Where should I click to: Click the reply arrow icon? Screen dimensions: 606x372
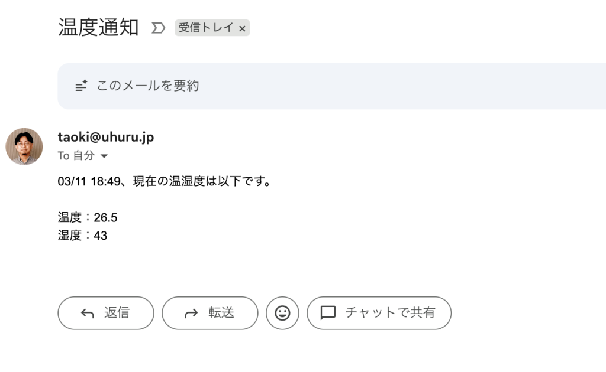coord(88,314)
